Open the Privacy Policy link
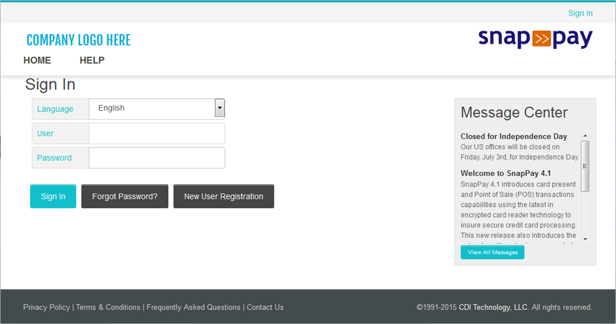Screen dimensions: 616x324 47,307
